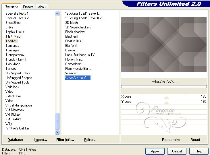Pick the Darwin... filter
This screenshot has width=210, height=155.
[71, 50]
